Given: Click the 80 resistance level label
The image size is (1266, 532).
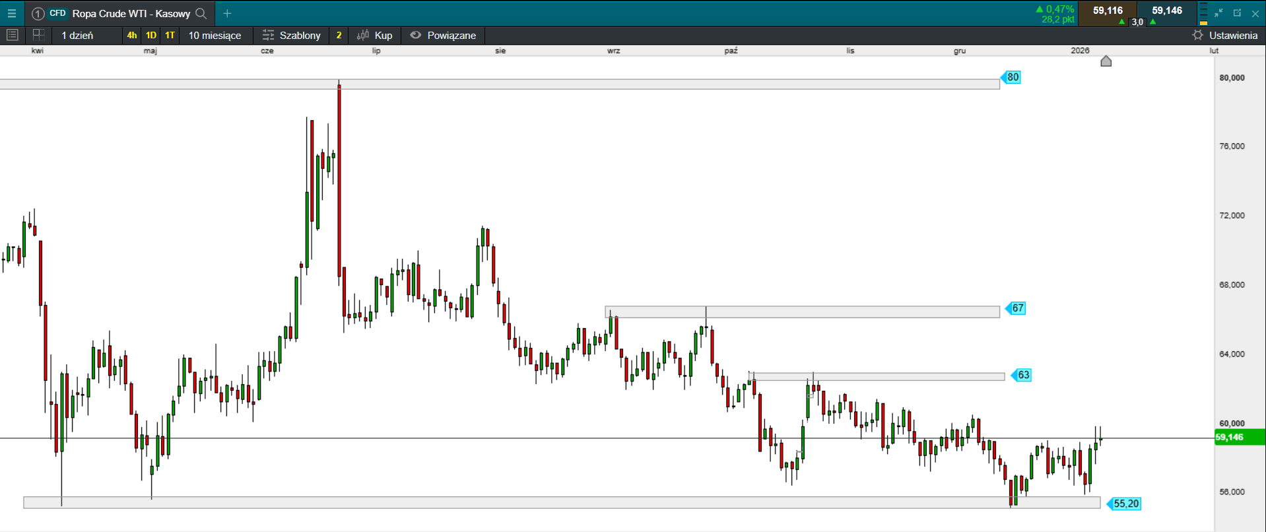Looking at the screenshot, I should tap(1012, 77).
